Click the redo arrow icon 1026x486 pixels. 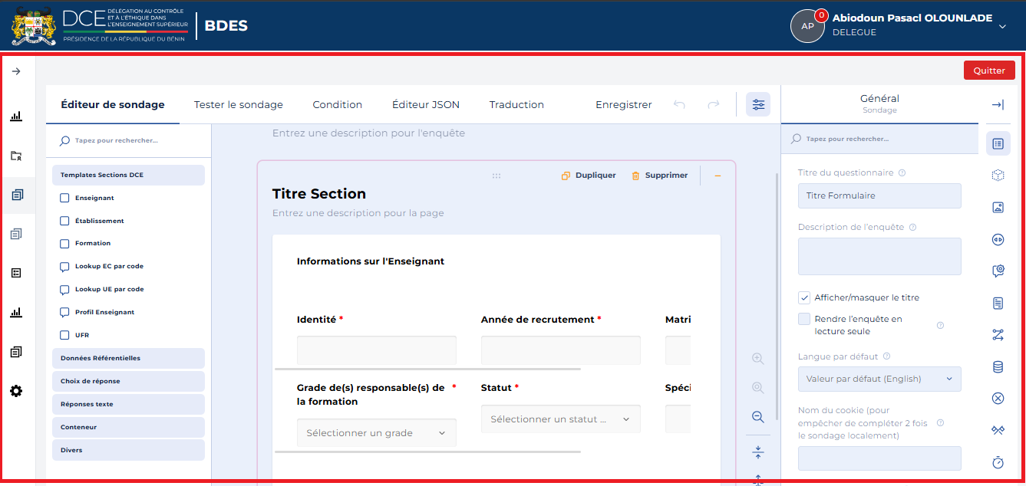point(714,104)
